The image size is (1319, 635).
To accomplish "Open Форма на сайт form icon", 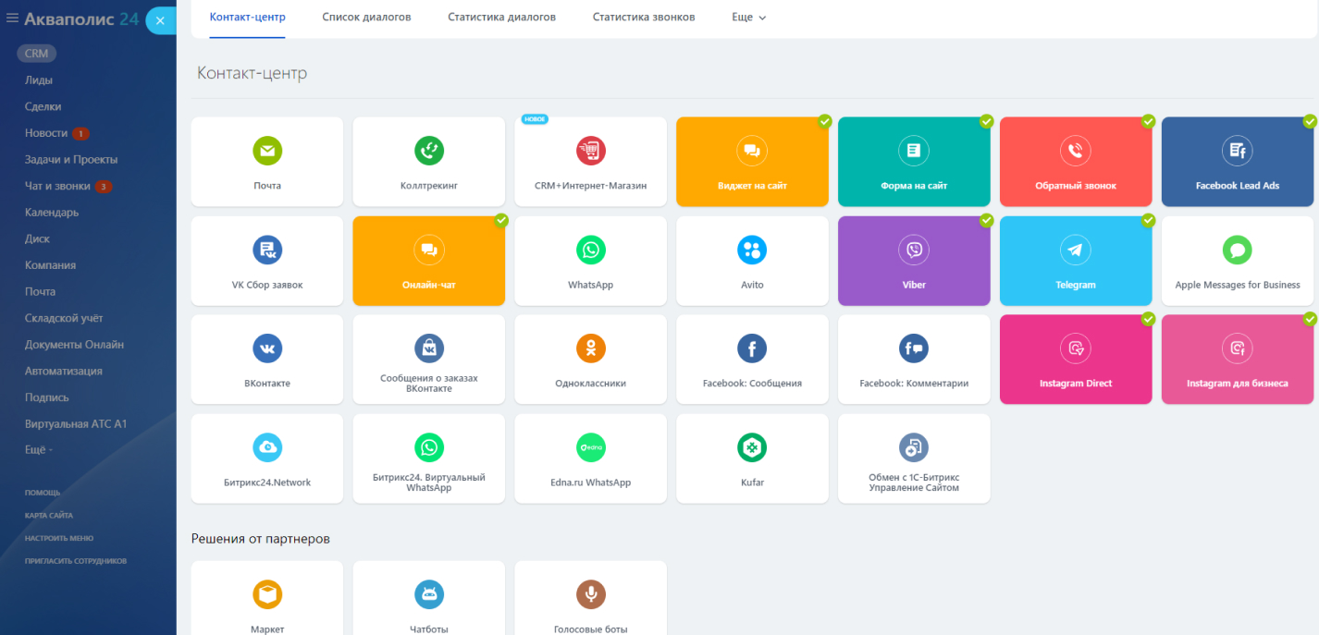I will [x=914, y=150].
